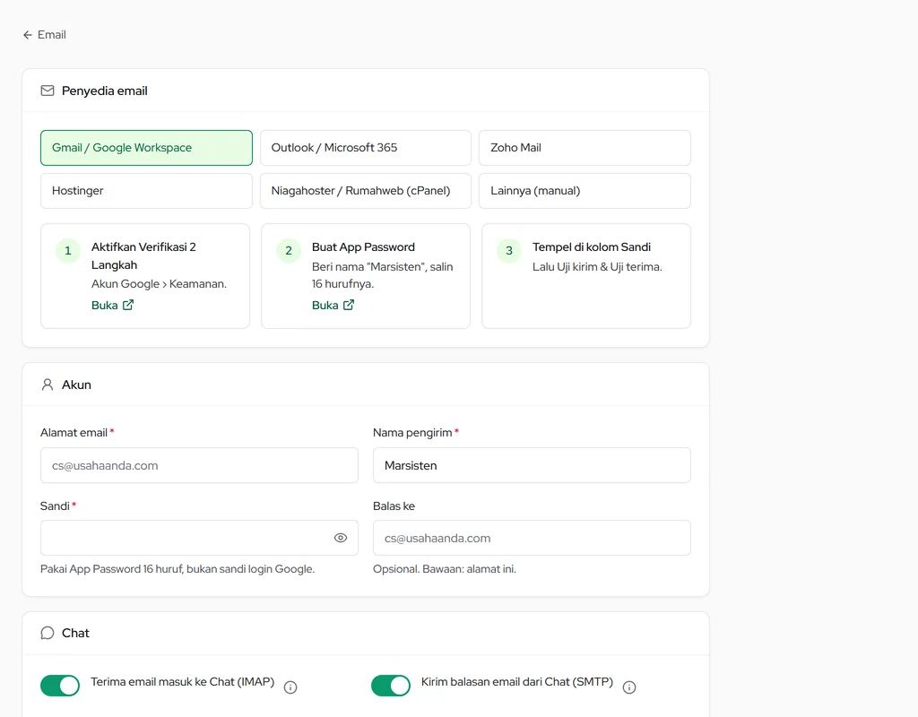This screenshot has width=918, height=717.
Task: Click the 'Aktifkan Verifikasi 2 Langkah' step title
Action: tap(143, 255)
